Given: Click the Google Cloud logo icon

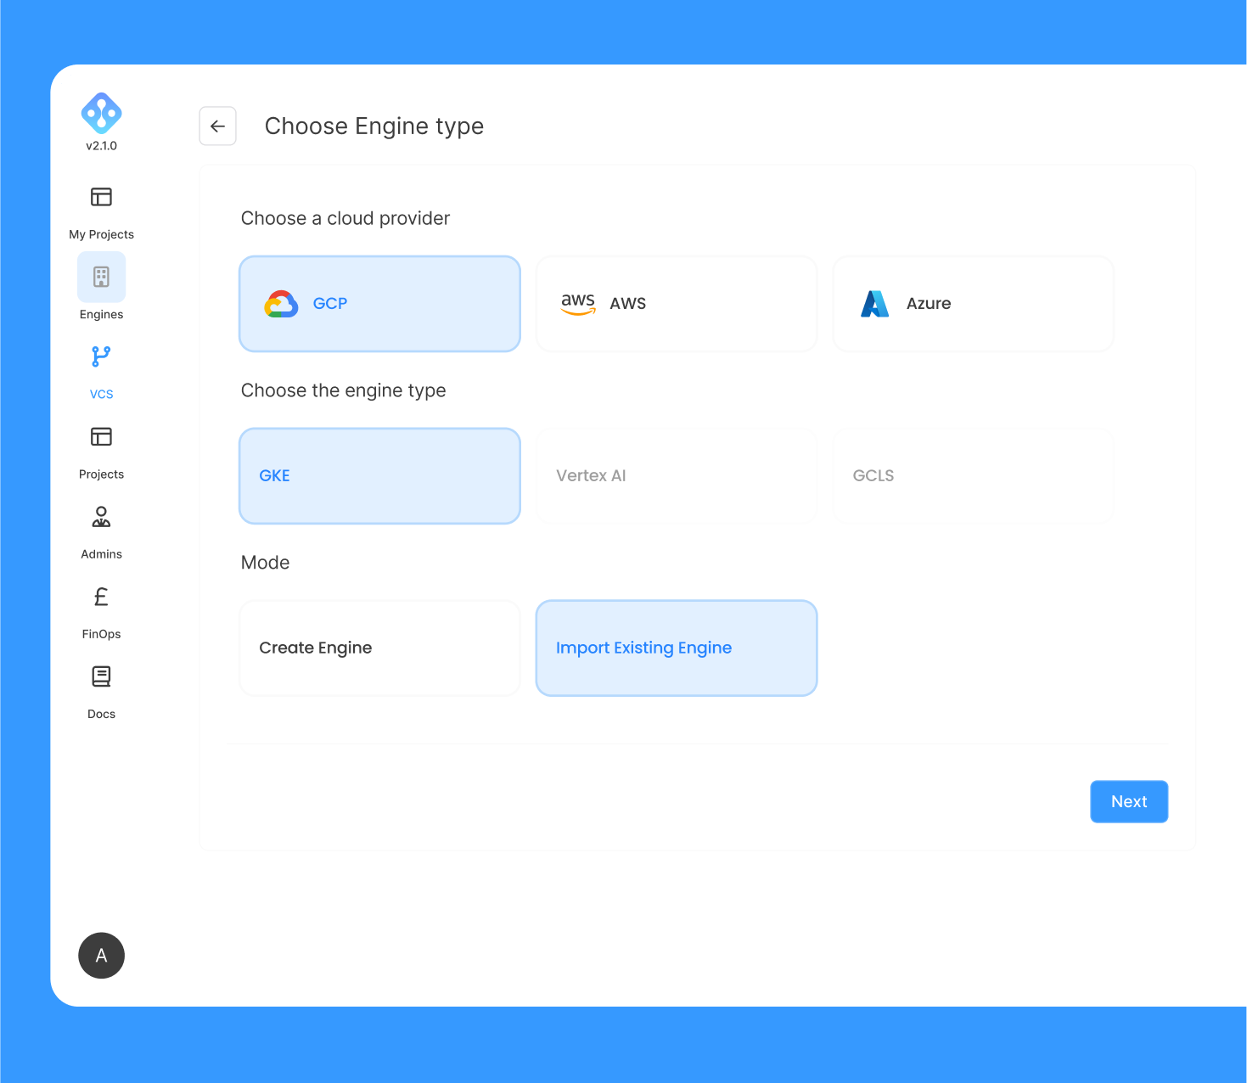Looking at the screenshot, I should (281, 304).
